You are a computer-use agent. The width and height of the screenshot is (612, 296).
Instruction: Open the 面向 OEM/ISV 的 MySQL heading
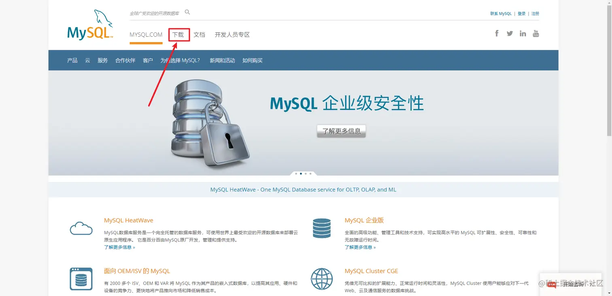[137, 271]
